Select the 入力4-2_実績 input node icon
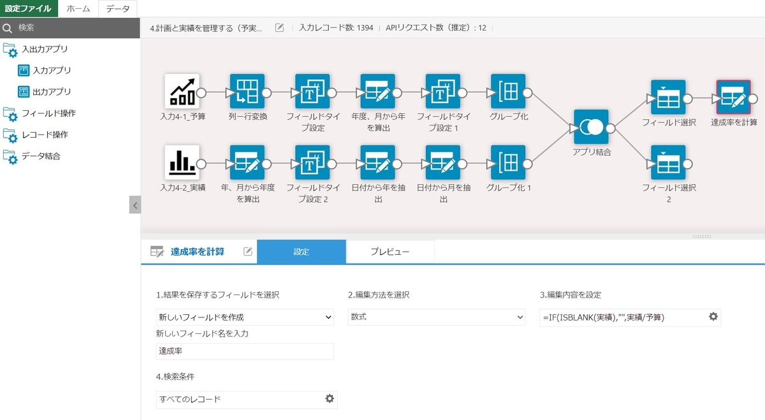 click(x=182, y=163)
